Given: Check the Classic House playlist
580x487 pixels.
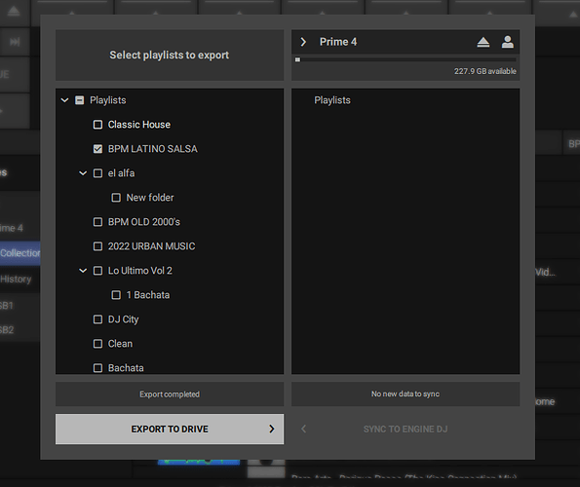Looking at the screenshot, I should coord(97,125).
